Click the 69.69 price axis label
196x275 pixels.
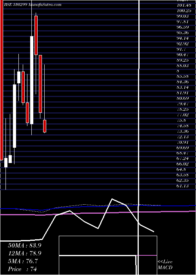(183, 147)
